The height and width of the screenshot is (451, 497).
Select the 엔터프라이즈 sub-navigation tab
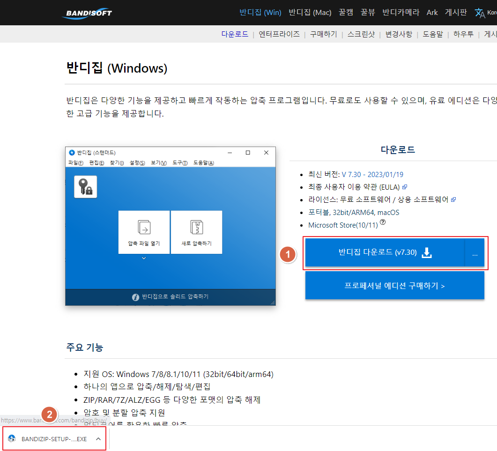(279, 34)
